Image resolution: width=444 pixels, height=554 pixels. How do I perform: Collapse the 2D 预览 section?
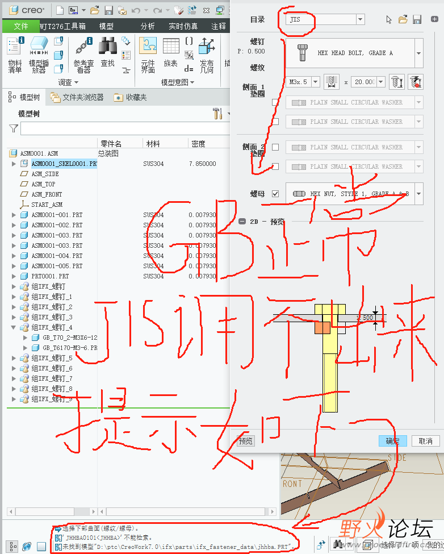[242, 222]
